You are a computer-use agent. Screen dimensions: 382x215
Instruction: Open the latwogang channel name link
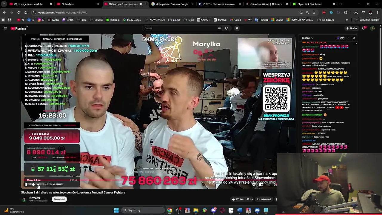pyautogui.click(x=34, y=198)
